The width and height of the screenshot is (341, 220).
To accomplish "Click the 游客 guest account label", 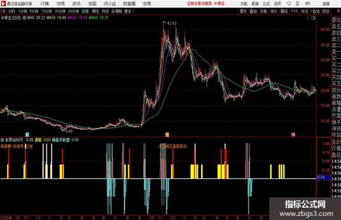I will (x=326, y=4).
